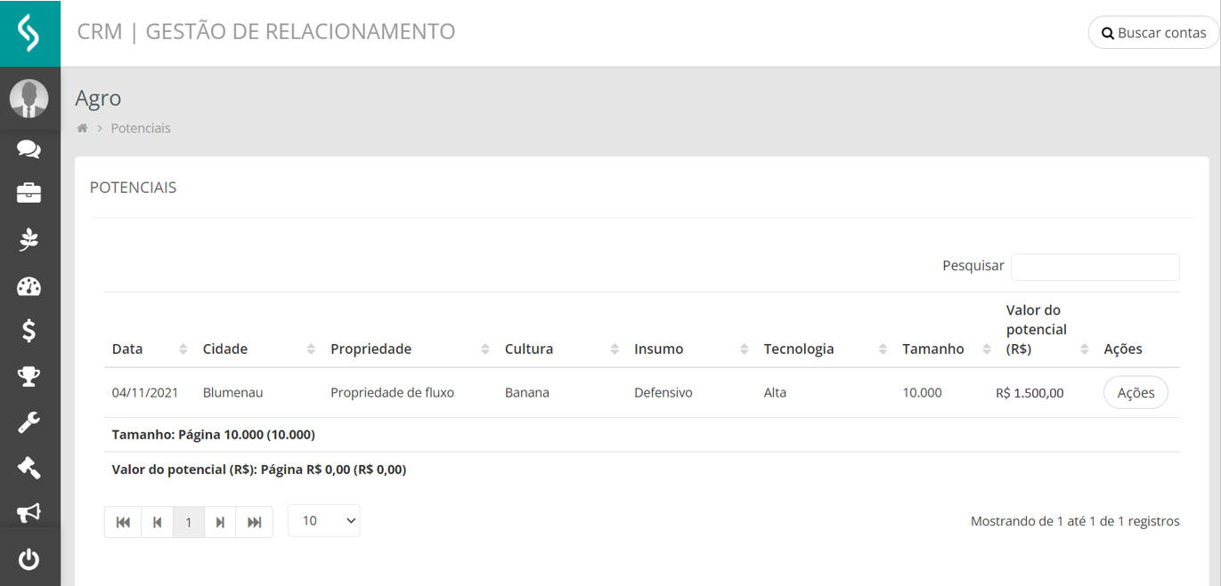Click the power logout icon

[29, 559]
